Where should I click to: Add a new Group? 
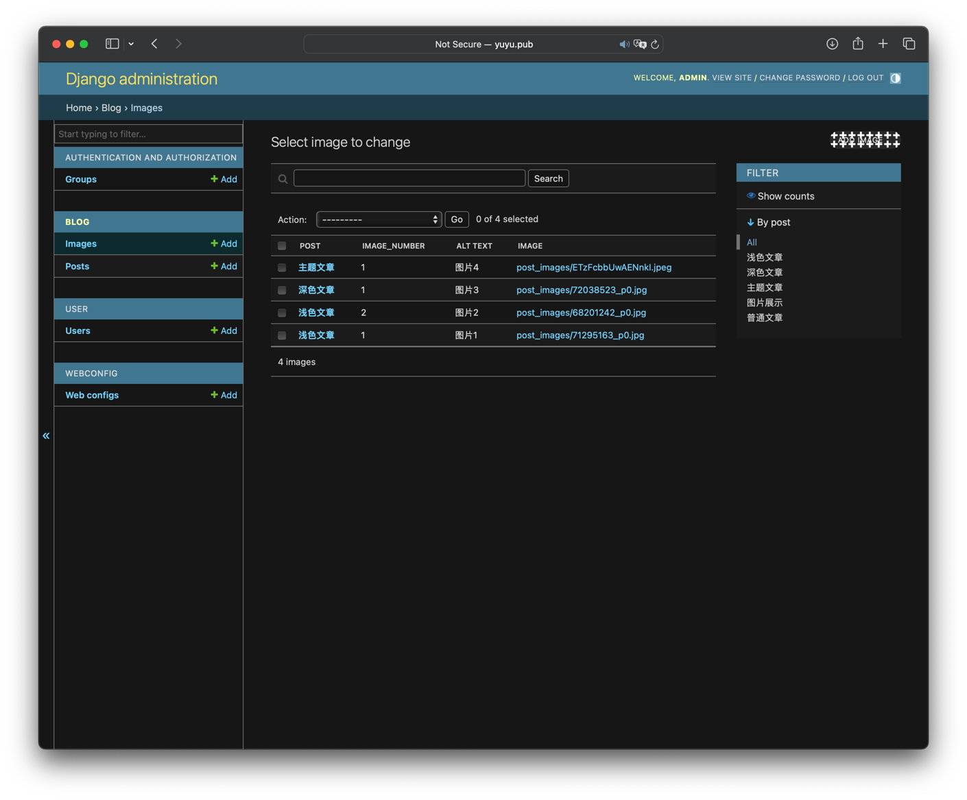coord(224,180)
